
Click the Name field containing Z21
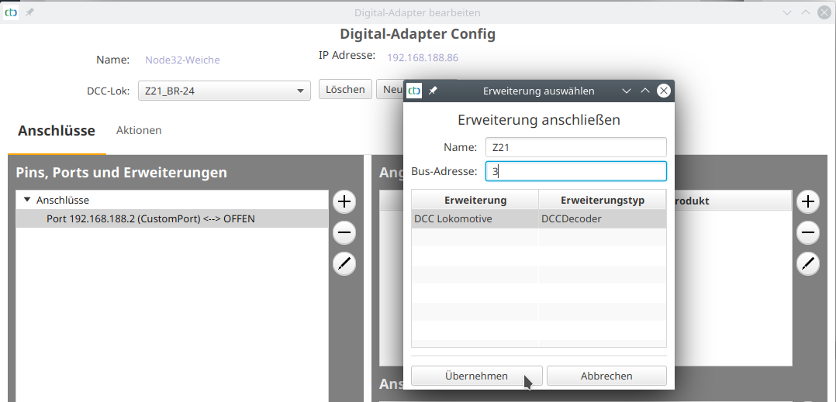(575, 147)
